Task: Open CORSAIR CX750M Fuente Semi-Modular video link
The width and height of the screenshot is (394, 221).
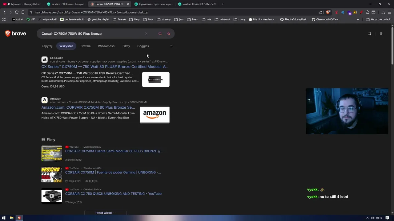Action: [x=114, y=151]
